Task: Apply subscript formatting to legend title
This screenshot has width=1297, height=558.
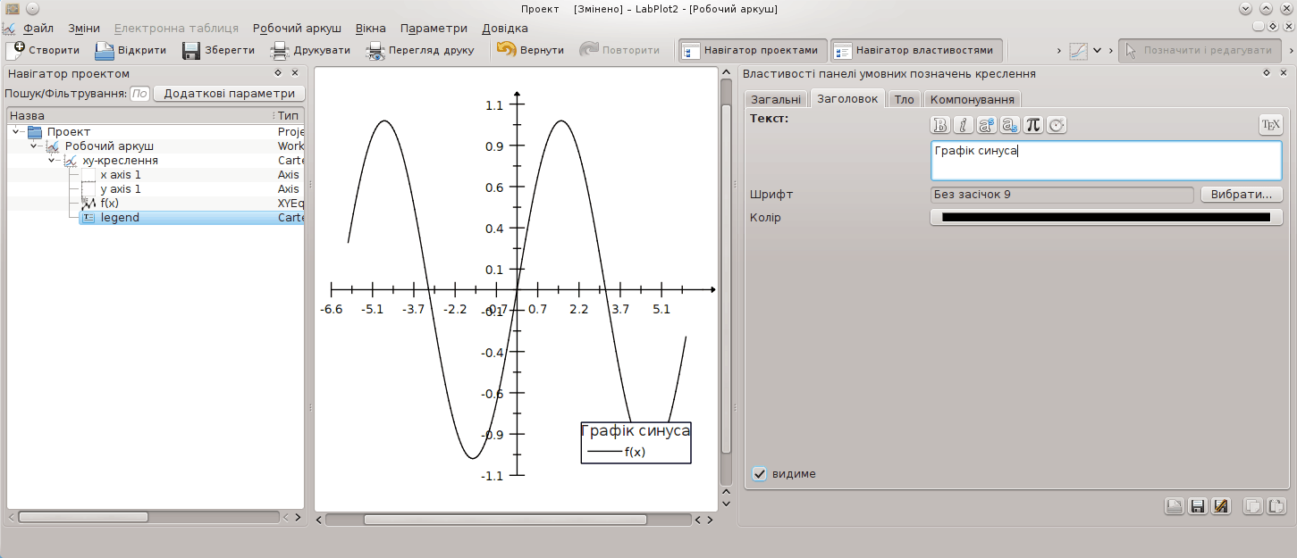Action: [x=1009, y=126]
